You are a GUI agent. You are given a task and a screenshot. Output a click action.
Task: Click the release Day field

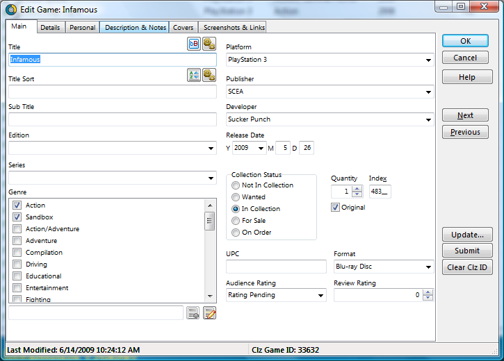(307, 148)
